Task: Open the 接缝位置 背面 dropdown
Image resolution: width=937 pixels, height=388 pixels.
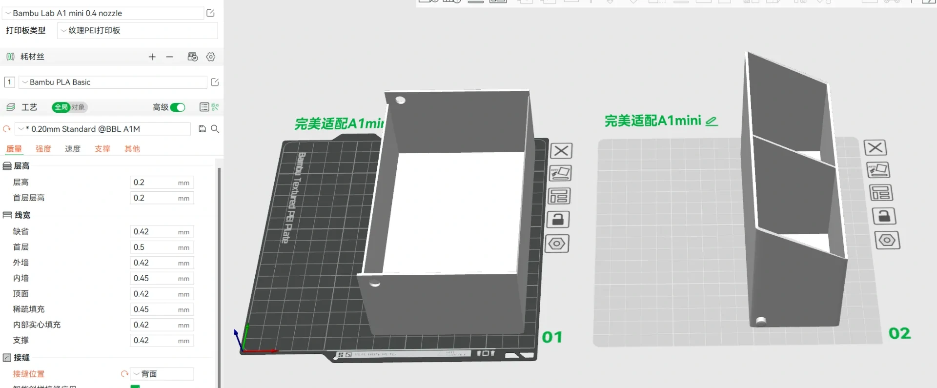Action: (x=162, y=374)
